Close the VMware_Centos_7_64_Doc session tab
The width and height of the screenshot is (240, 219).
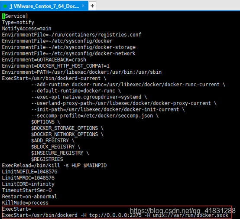point(83,6)
